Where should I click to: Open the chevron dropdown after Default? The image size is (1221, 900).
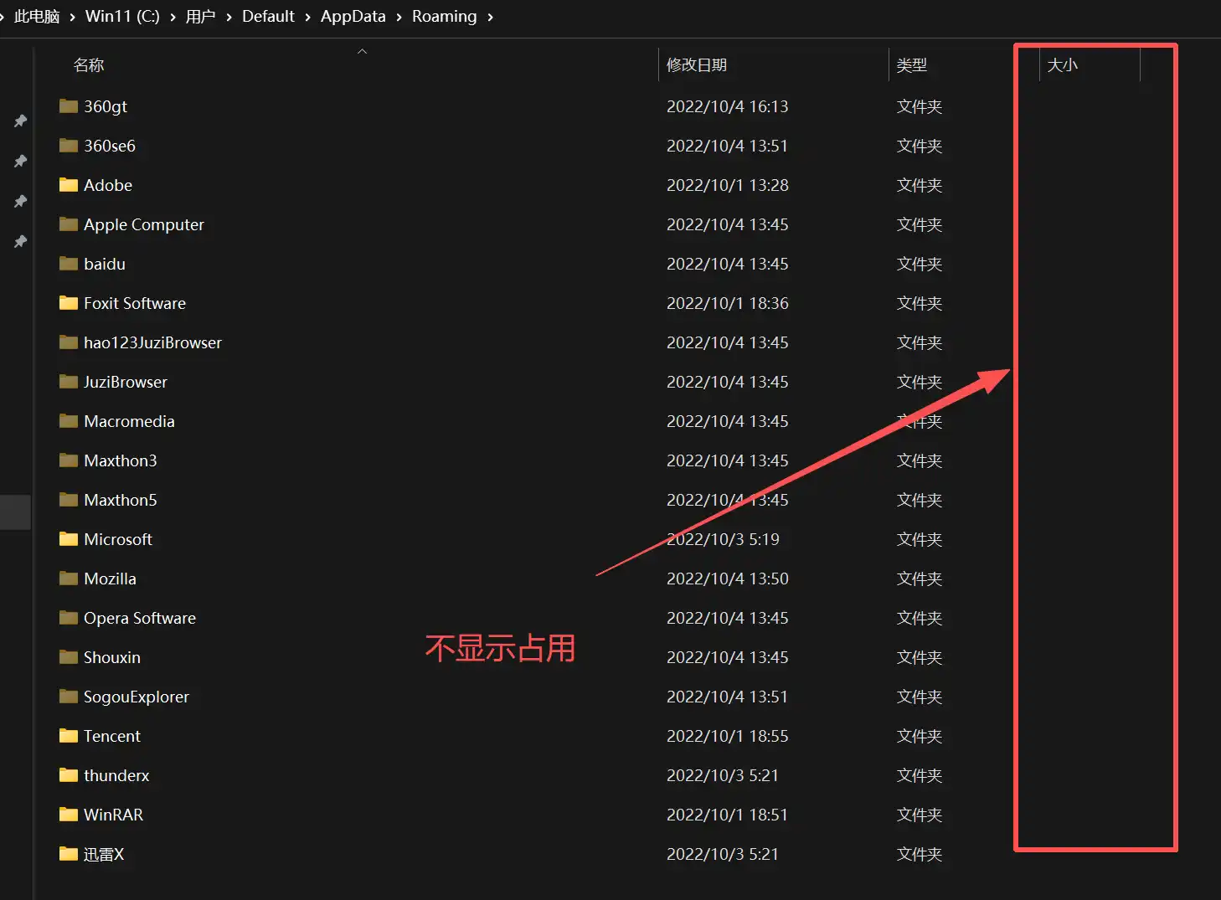coord(307,17)
